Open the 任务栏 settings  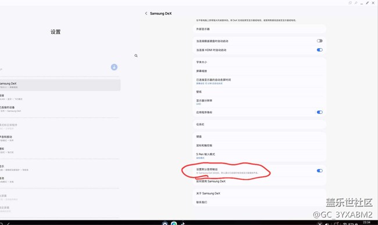tap(259, 125)
